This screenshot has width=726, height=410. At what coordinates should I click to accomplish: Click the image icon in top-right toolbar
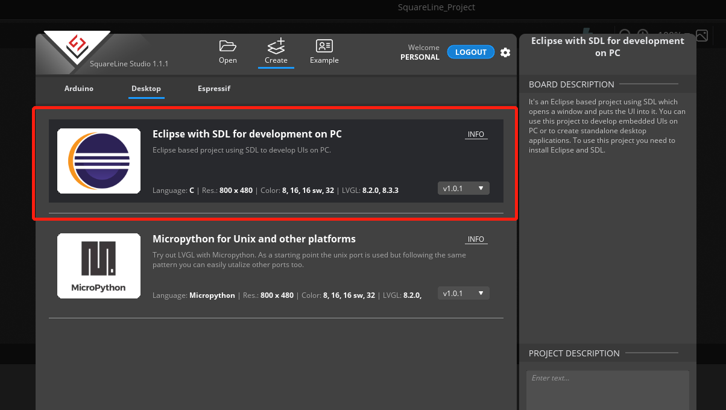pyautogui.click(x=701, y=36)
